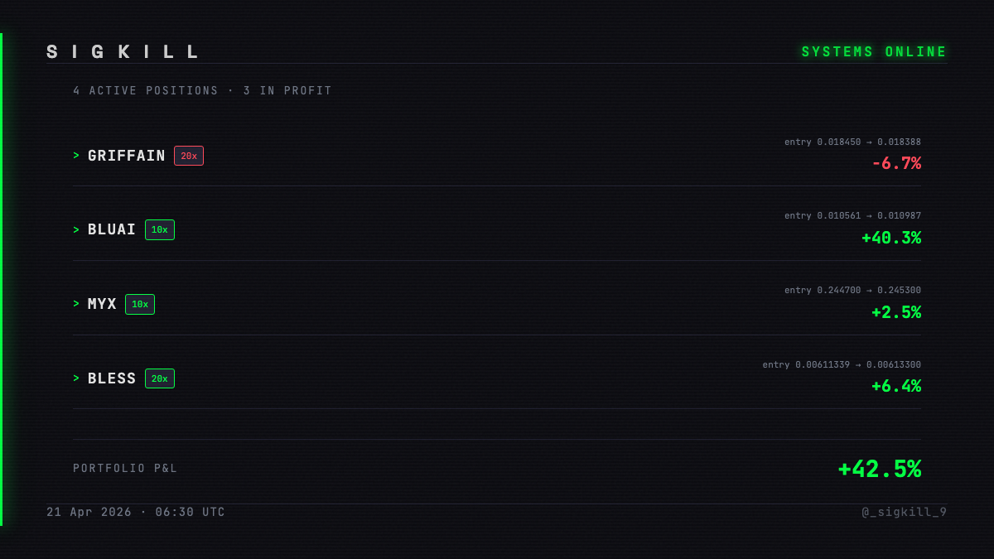The height and width of the screenshot is (559, 994).
Task: Click the PORTFOLIO P&L label
Action: click(125, 469)
